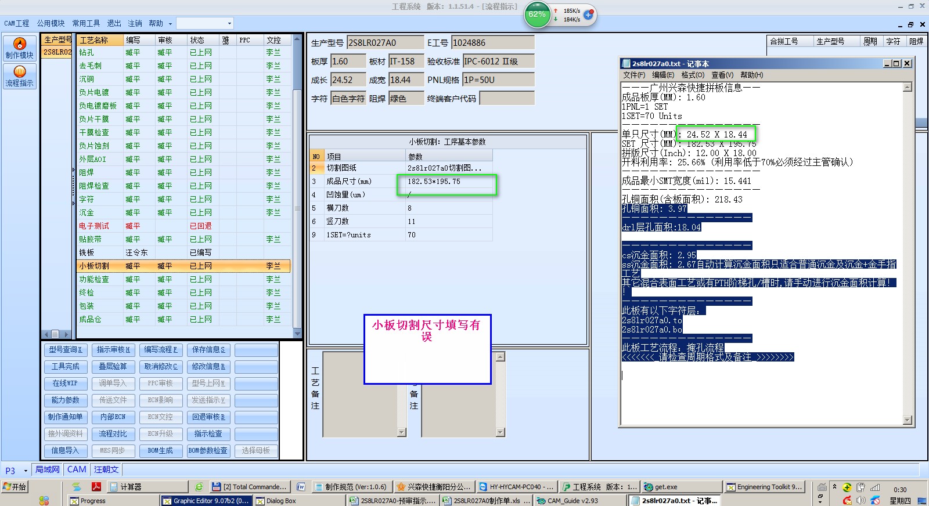Open the CAM工程 menu
This screenshot has width=929, height=506.
pyautogui.click(x=16, y=23)
